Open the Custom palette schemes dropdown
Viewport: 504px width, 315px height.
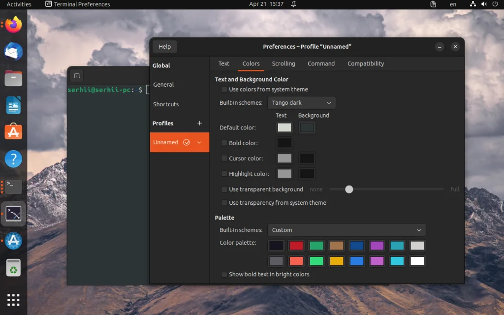pos(346,230)
